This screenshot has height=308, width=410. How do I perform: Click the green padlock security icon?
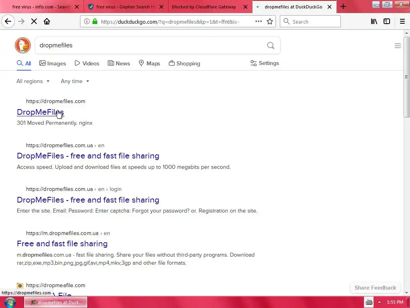pos(95,22)
